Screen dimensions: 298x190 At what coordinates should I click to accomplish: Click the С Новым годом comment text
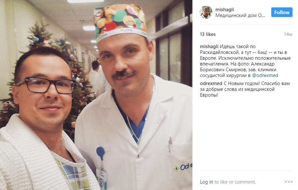[245, 89]
